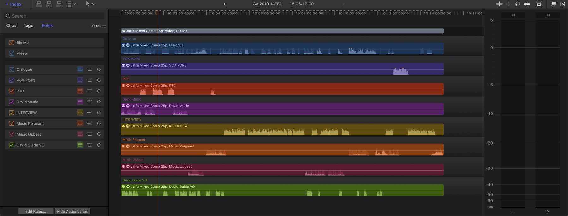Uncheck the Slo Mo role
Viewport: 568px width, 216px height.
click(x=12, y=42)
